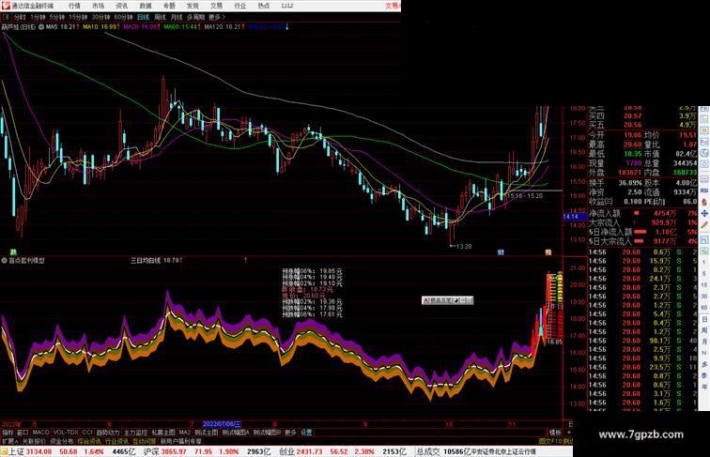Viewport: 710px width, 457px height.
Task: Open the 发现 menu
Action: point(193,6)
